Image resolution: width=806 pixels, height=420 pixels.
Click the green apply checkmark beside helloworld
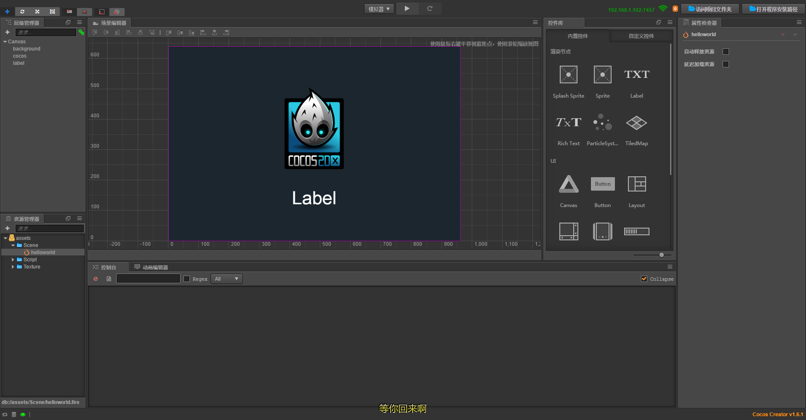795,35
